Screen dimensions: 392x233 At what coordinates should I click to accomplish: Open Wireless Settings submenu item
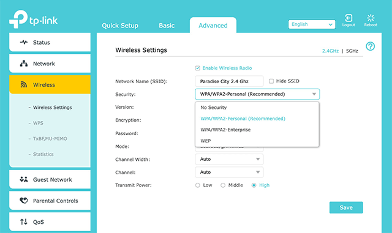pos(52,108)
